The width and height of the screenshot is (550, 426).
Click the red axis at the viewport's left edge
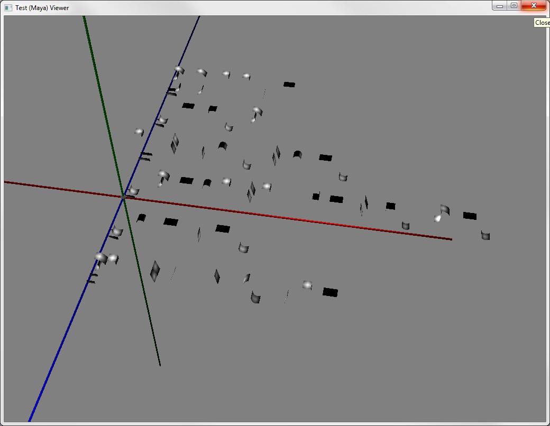(7, 182)
